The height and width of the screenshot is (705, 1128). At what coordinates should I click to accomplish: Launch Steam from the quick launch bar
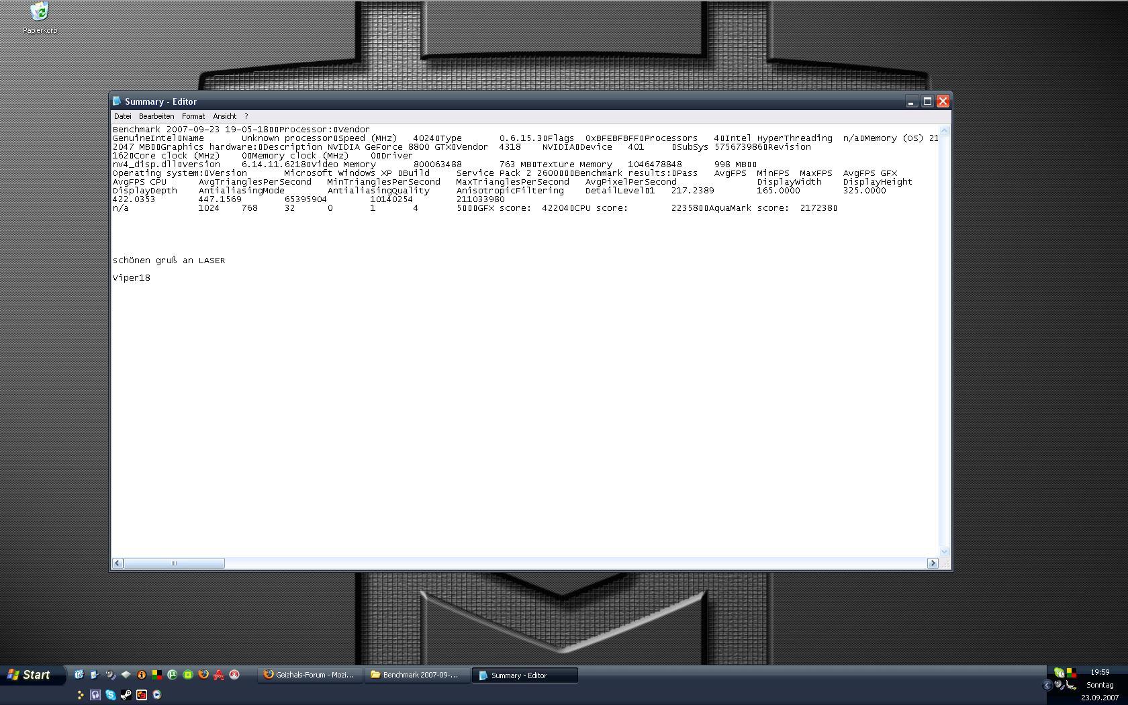126,695
